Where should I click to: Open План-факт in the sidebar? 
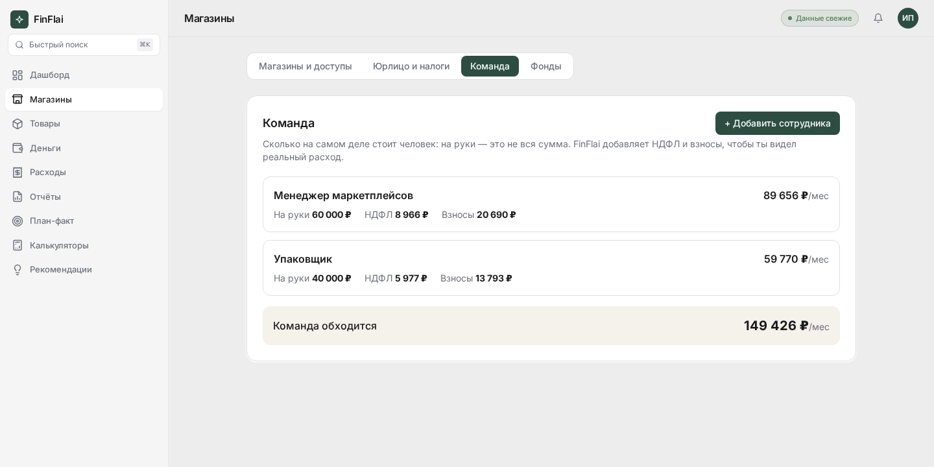[84, 221]
